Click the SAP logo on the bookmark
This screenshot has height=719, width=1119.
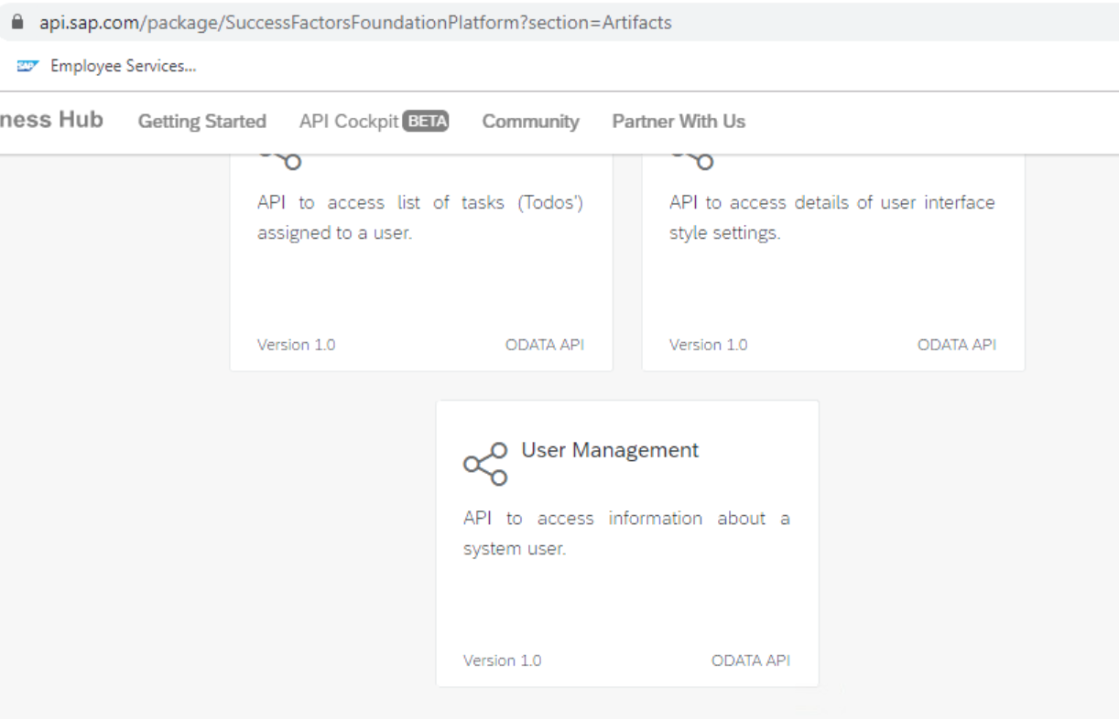pyautogui.click(x=26, y=64)
